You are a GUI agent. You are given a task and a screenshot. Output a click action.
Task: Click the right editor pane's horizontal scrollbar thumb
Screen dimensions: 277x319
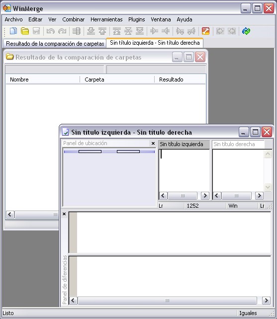236,196
